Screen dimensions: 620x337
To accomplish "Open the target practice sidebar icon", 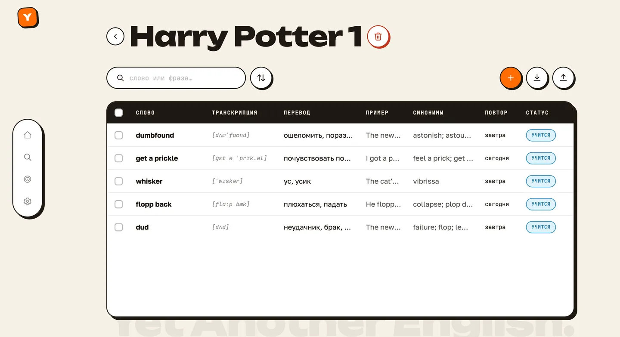I will tap(28, 179).
